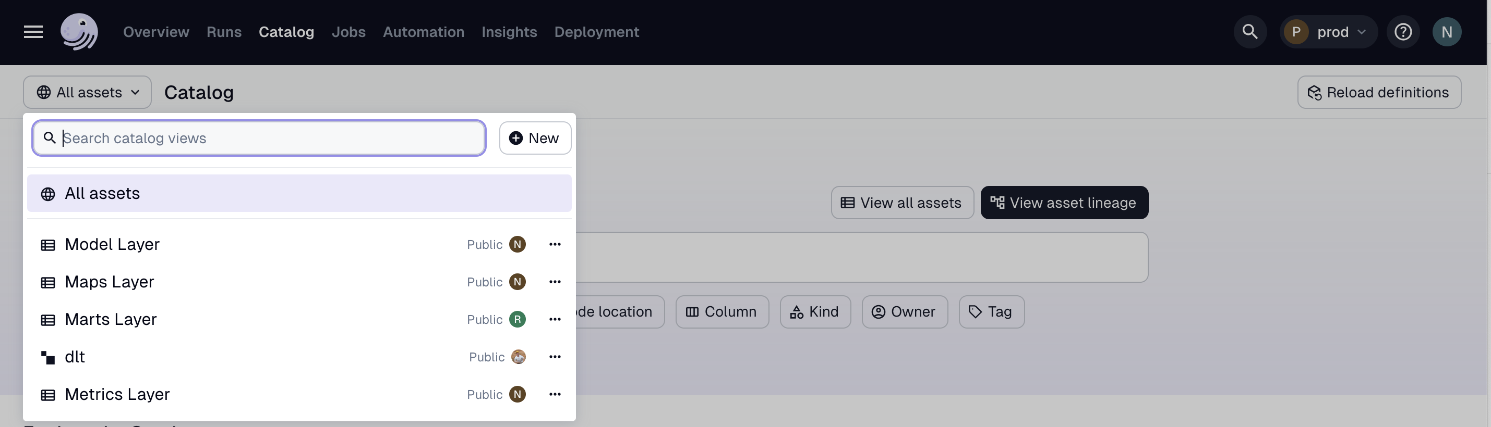This screenshot has width=1491, height=427.
Task: Select All assets in views list
Action: point(299,194)
